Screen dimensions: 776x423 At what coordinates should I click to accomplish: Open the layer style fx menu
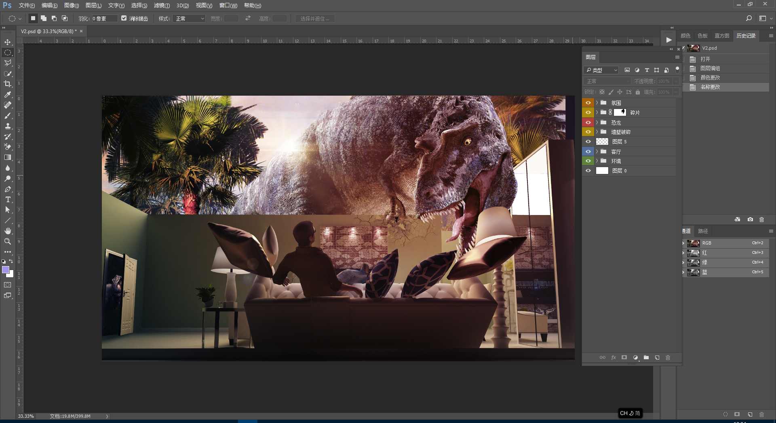[x=614, y=358]
